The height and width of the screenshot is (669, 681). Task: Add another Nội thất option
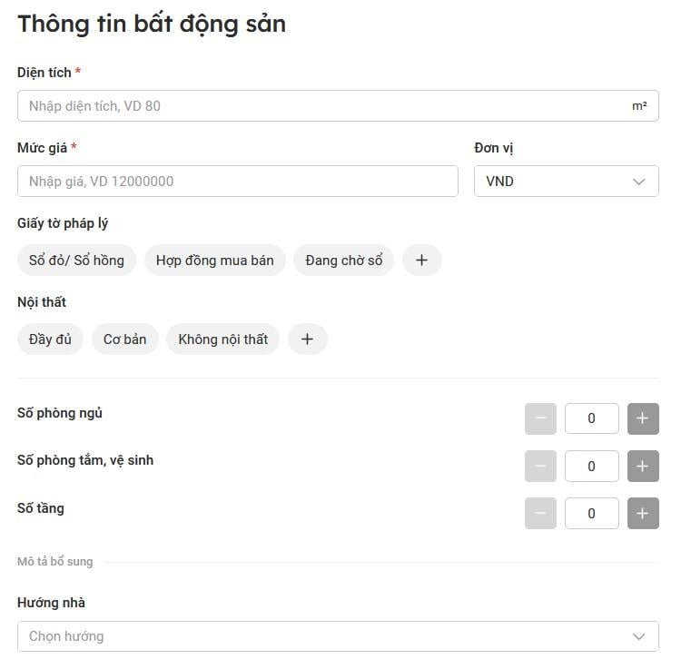click(307, 339)
